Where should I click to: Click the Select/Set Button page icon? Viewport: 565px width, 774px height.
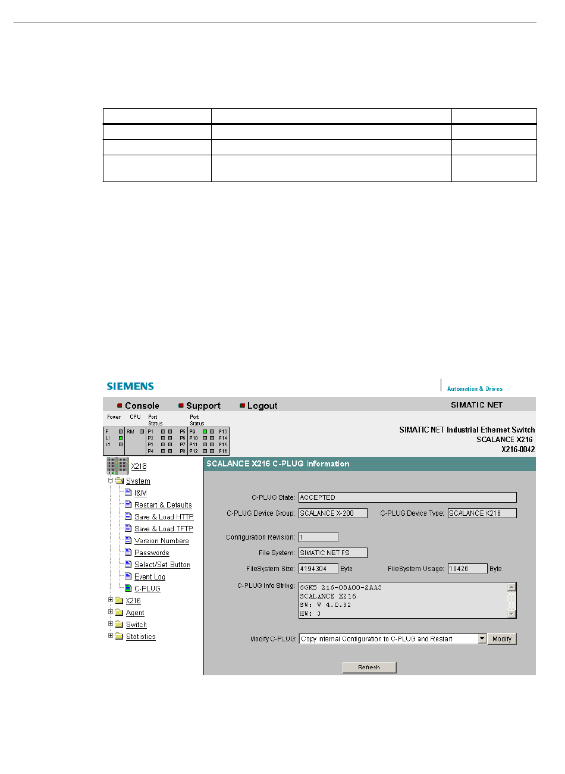(128, 564)
